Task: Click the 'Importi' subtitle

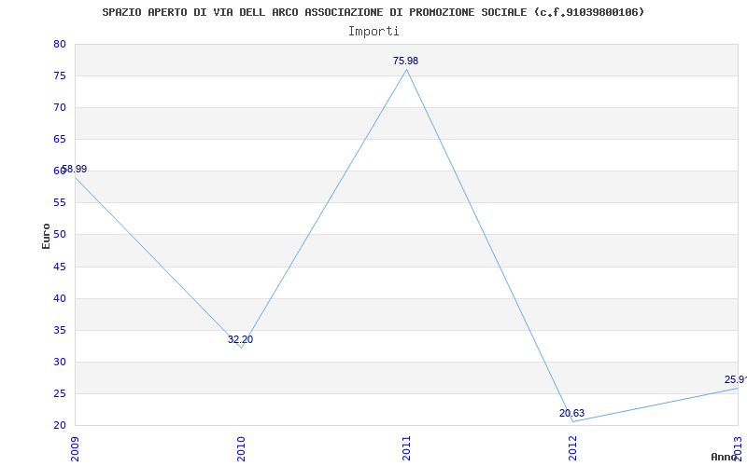Action: point(373,32)
